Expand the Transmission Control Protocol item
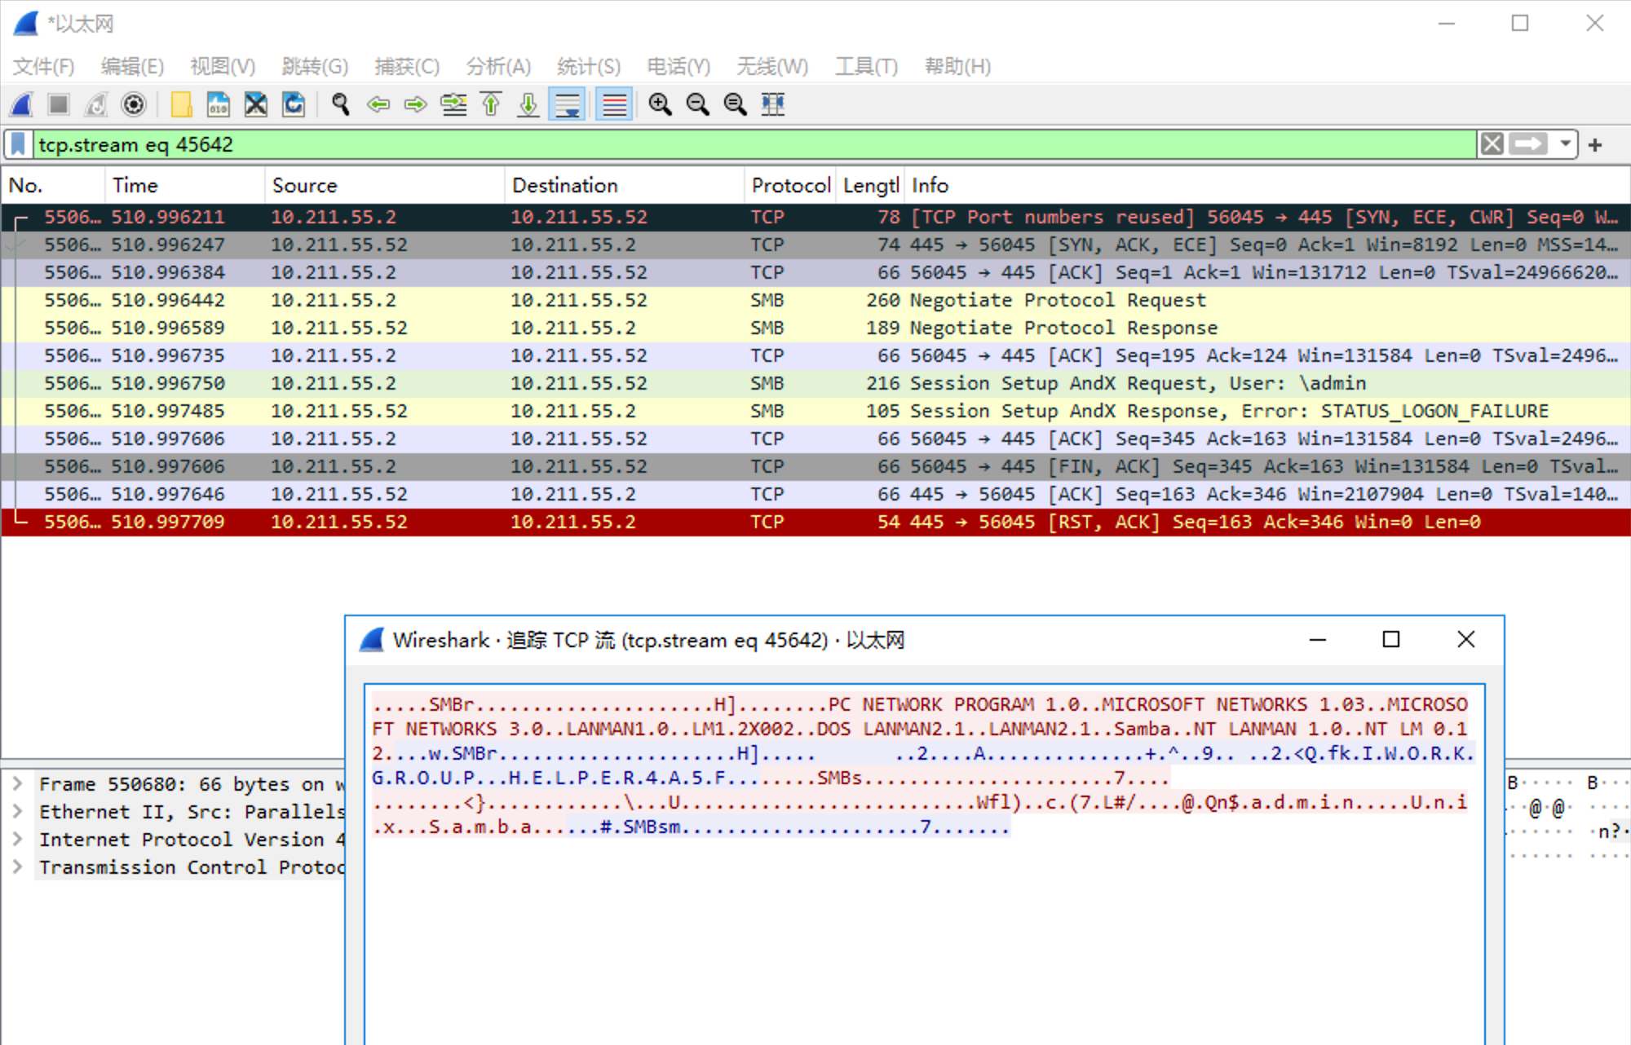 click(x=17, y=866)
